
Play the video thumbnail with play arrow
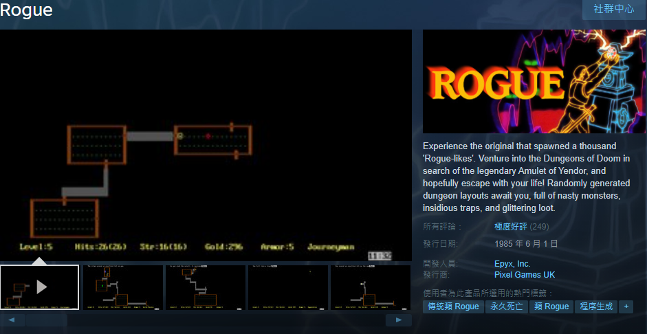(x=40, y=287)
